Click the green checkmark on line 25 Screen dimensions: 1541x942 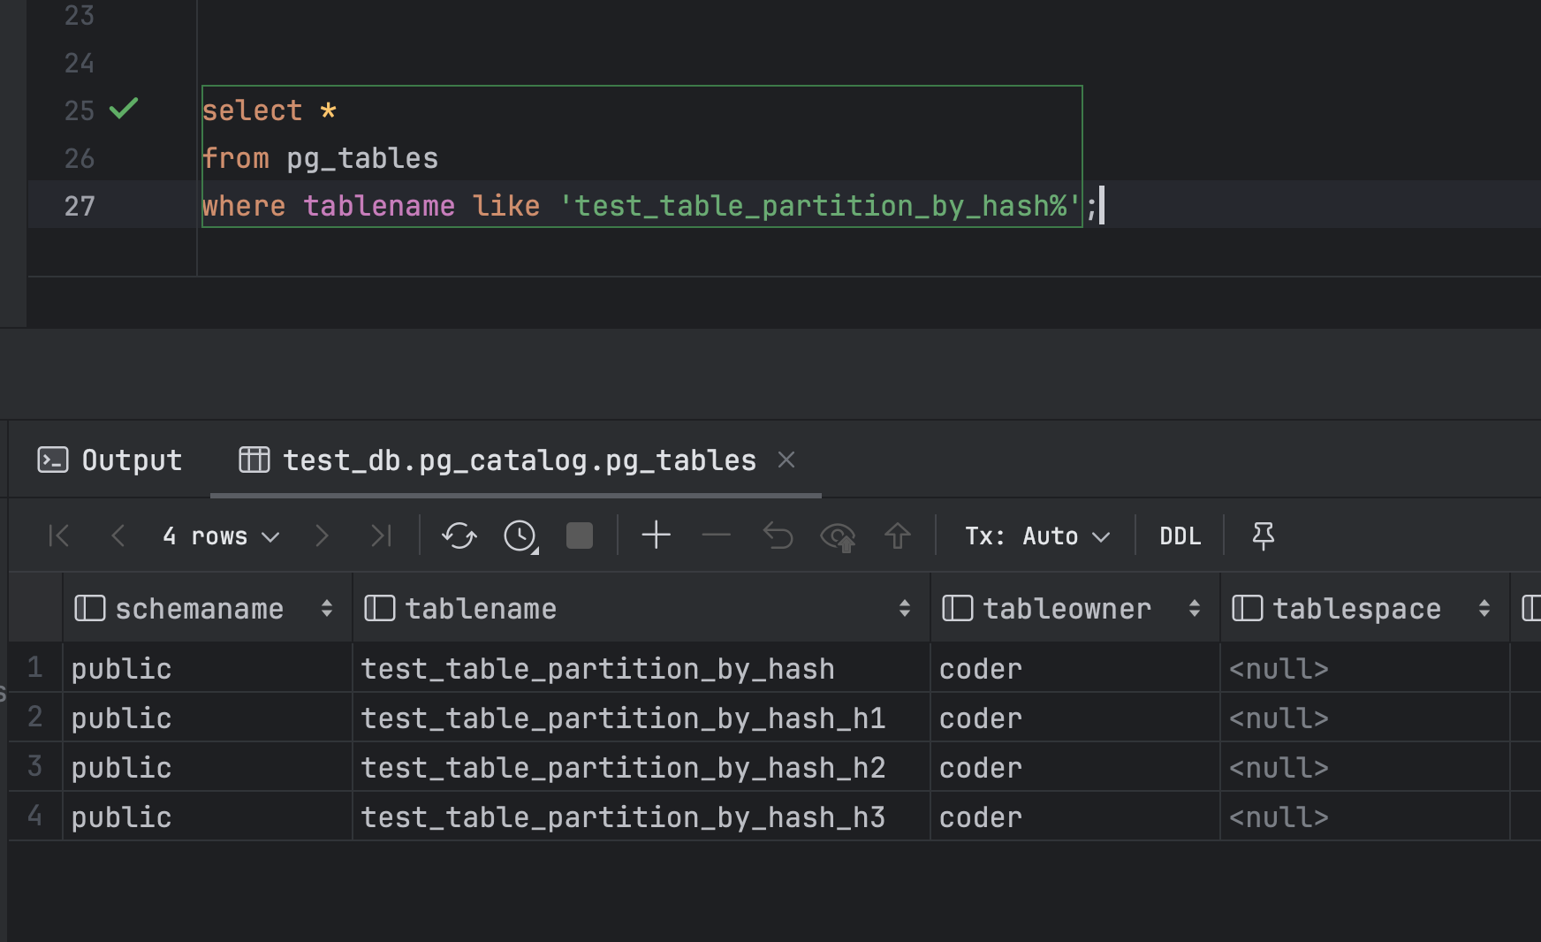click(124, 109)
